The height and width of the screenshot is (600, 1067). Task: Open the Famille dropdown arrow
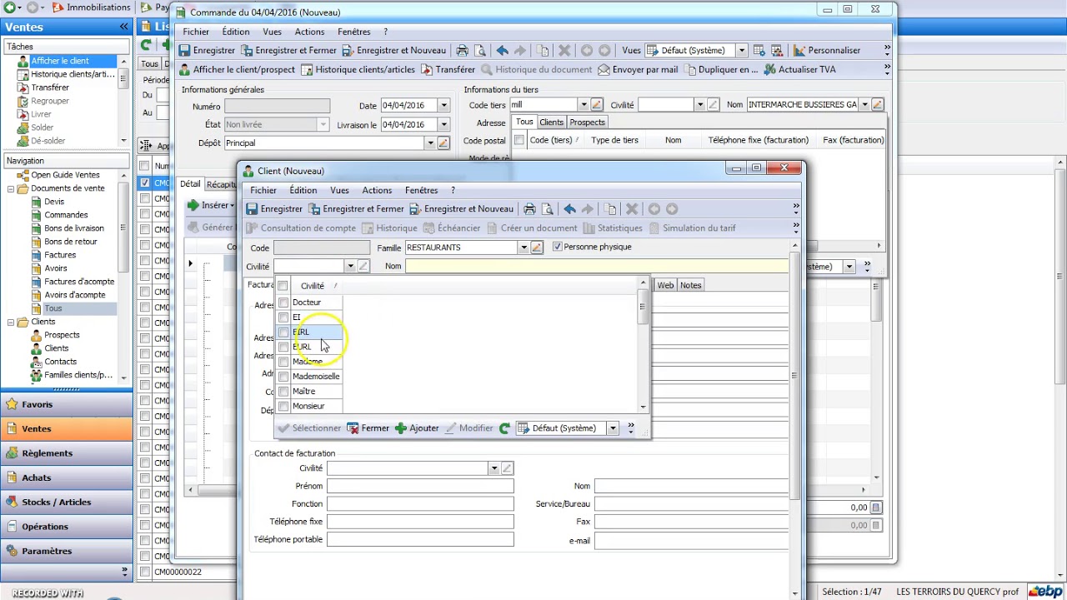[x=523, y=247]
